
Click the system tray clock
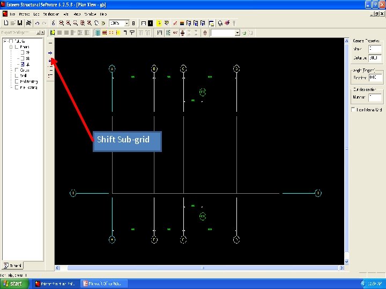pyautogui.click(x=375, y=284)
